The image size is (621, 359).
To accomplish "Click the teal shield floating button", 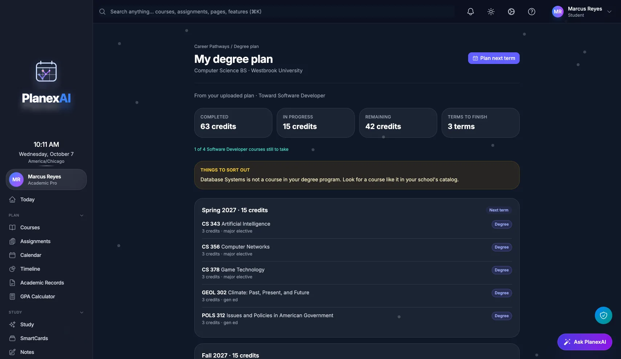I will point(604,315).
